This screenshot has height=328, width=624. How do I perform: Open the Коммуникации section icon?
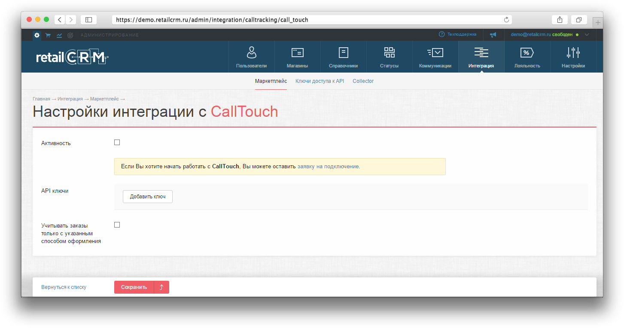(435, 52)
